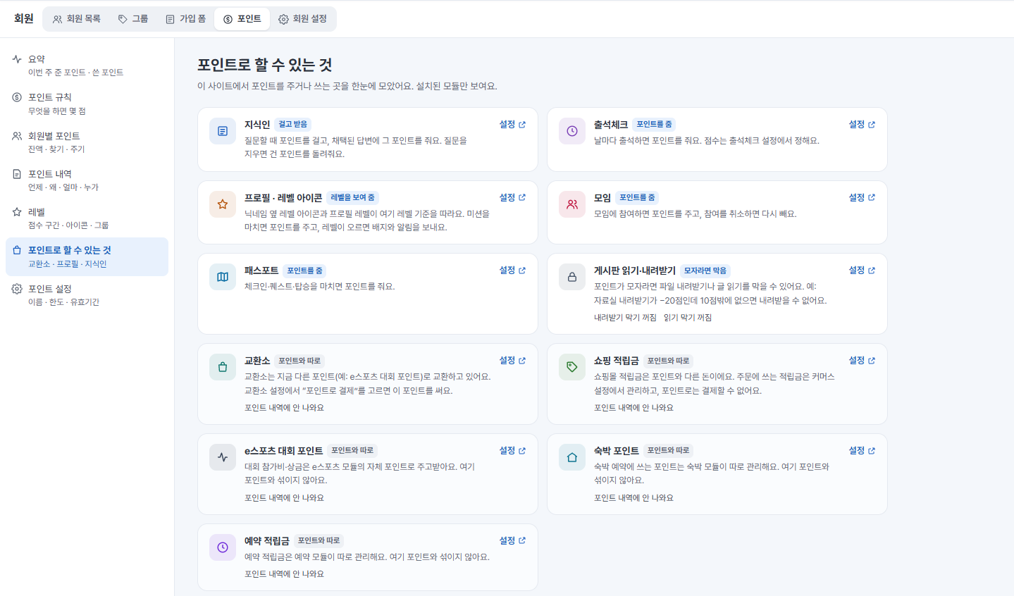Open 설정 link for 출석체크

click(x=862, y=125)
